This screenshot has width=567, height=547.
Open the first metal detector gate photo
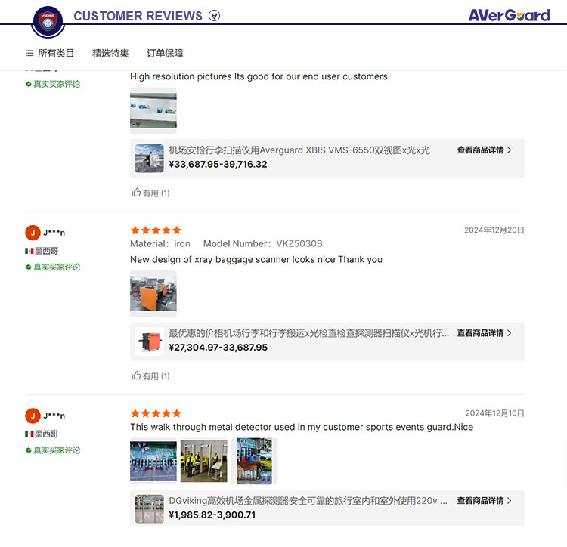pos(153,461)
